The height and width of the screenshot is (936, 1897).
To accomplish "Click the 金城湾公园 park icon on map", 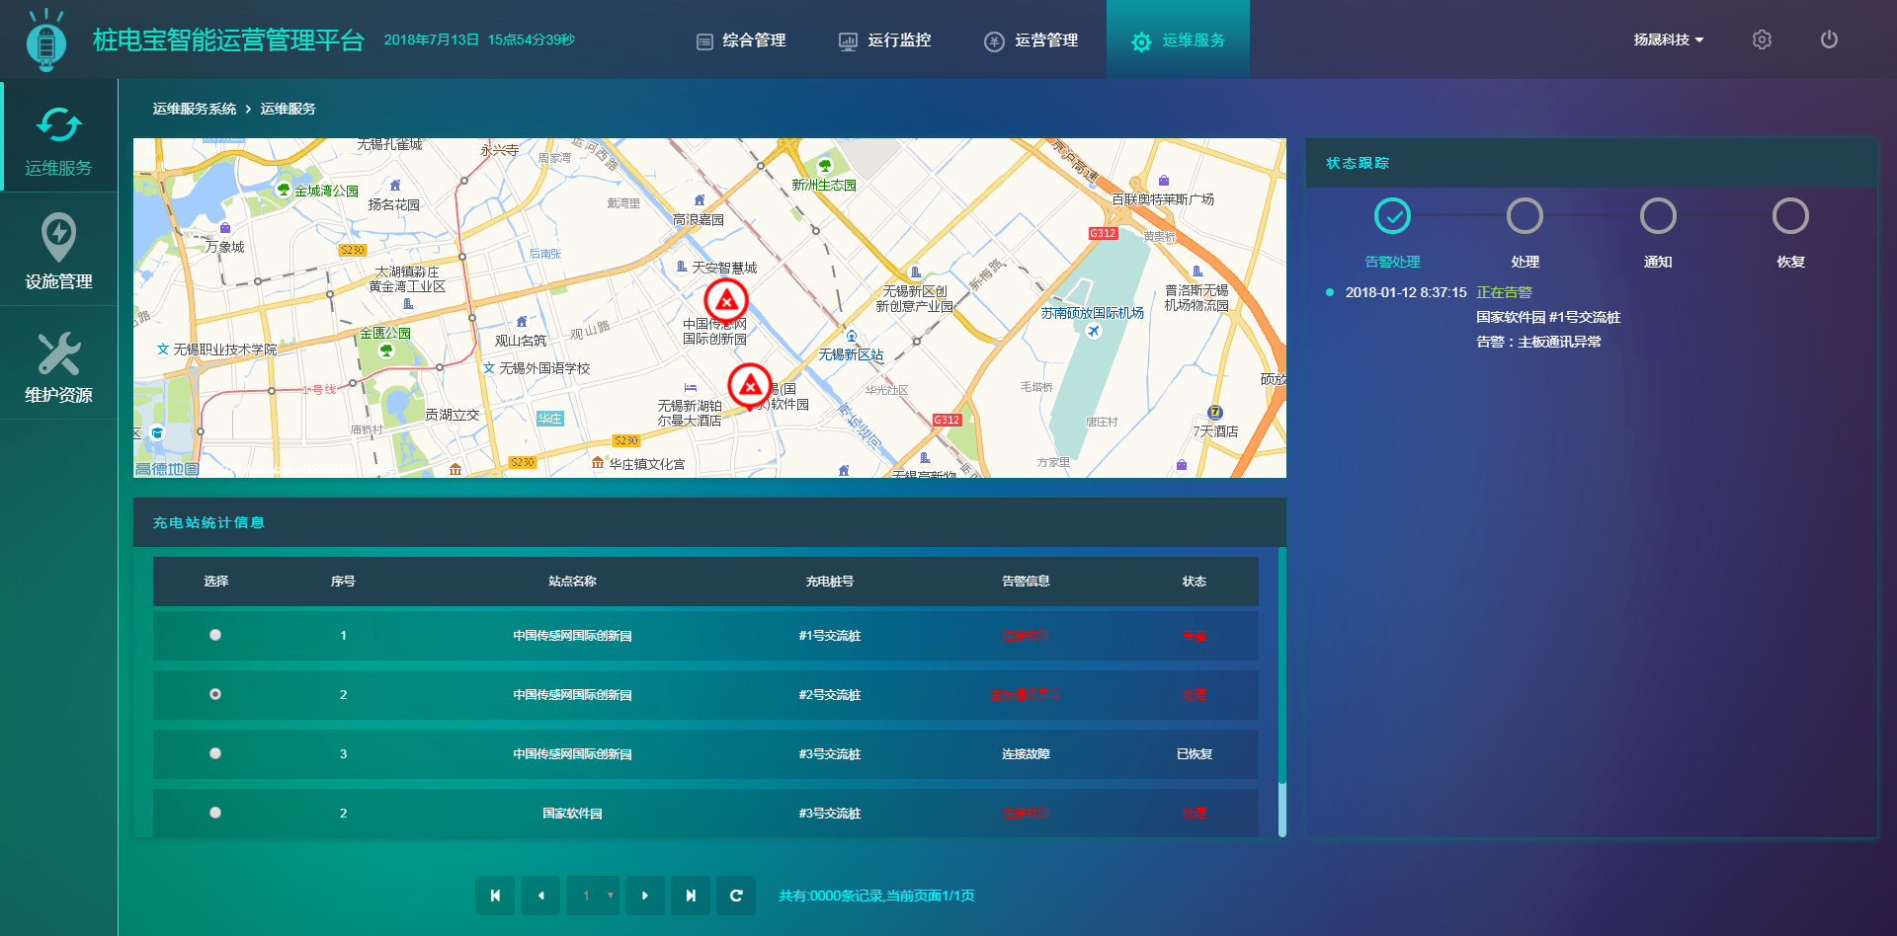I will click(284, 190).
